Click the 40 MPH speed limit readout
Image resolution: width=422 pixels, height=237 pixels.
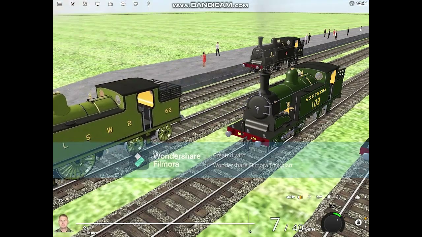tap(304, 228)
